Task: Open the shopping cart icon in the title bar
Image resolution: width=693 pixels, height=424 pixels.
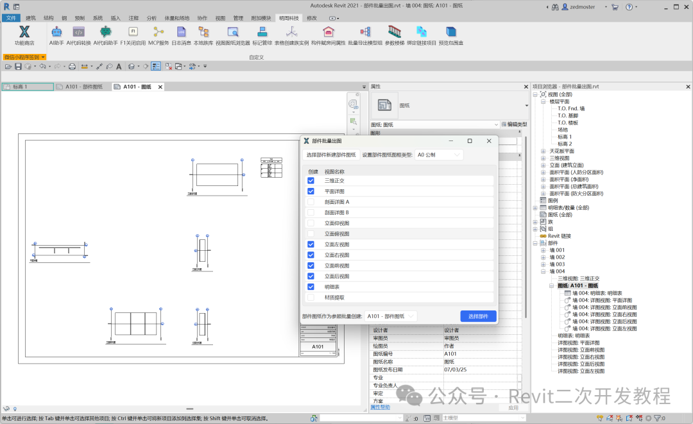Action: (x=615, y=7)
